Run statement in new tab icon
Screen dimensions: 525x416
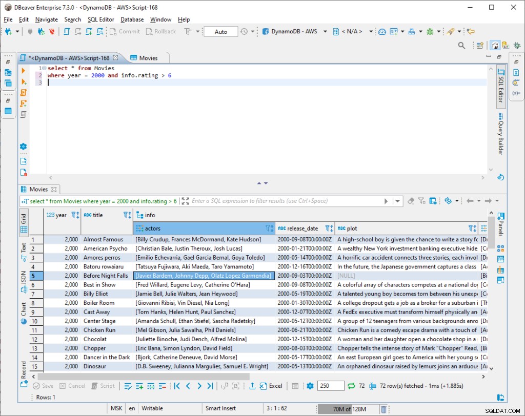(x=24, y=81)
